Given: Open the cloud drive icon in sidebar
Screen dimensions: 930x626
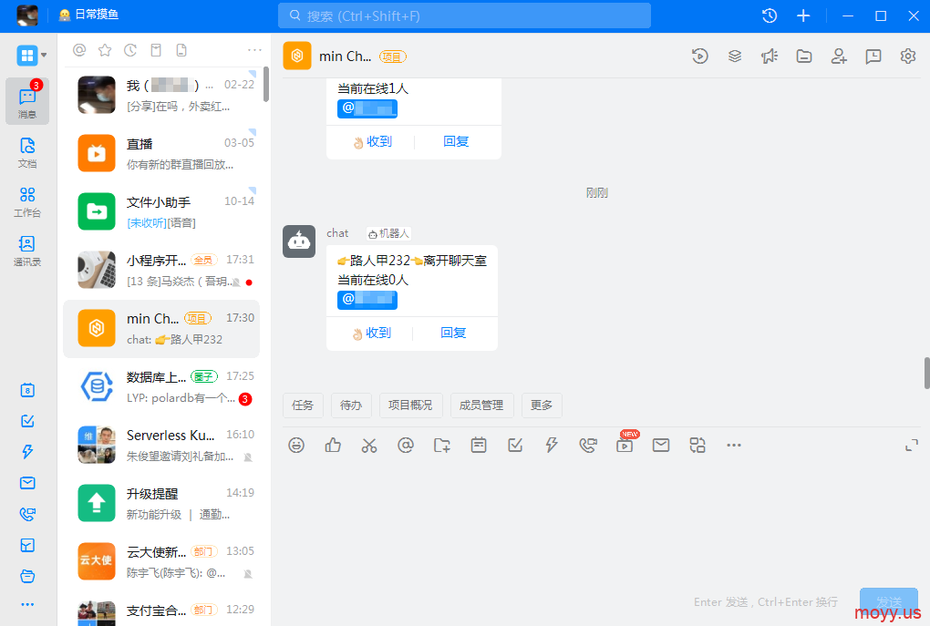Looking at the screenshot, I should click(27, 576).
